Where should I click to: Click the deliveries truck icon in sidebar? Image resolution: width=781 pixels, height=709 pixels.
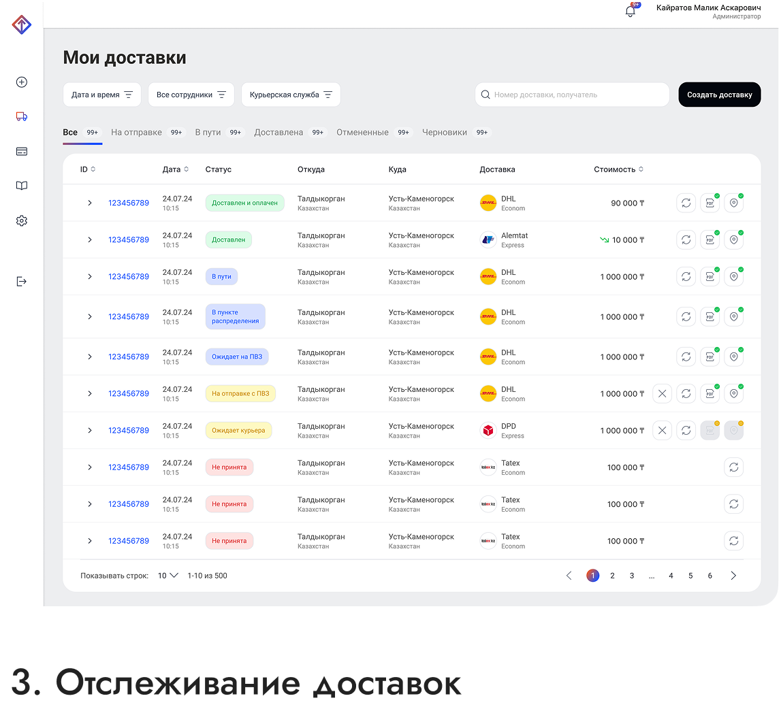click(x=22, y=116)
